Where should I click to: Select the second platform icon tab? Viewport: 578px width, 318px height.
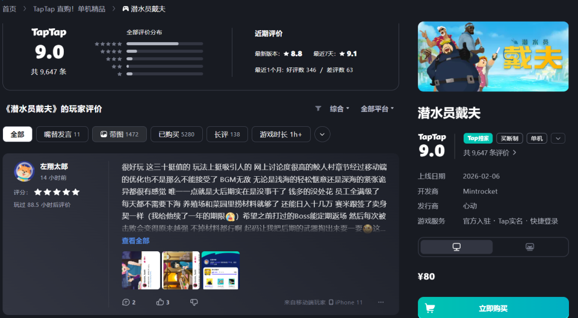pos(530,247)
